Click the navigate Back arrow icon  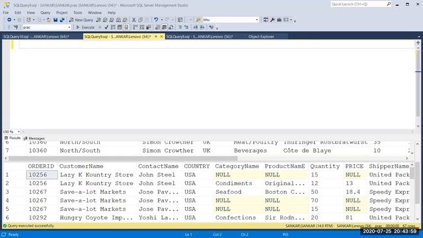[9, 20]
